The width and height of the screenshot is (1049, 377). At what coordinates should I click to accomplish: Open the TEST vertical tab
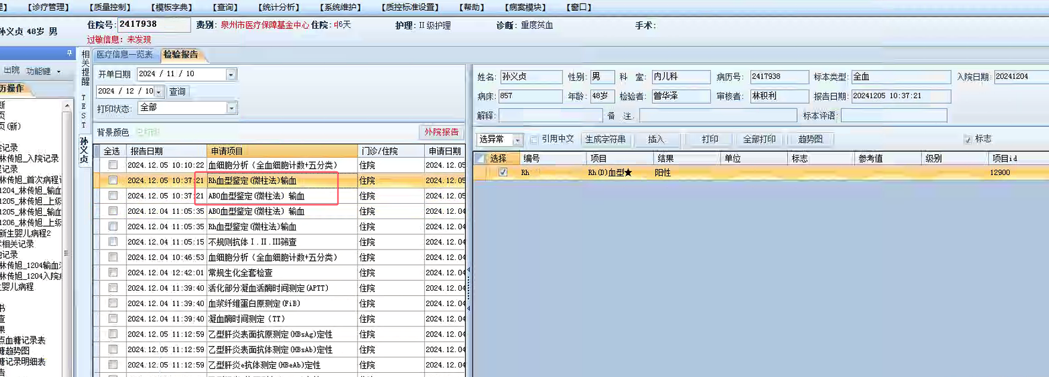pyautogui.click(x=84, y=111)
